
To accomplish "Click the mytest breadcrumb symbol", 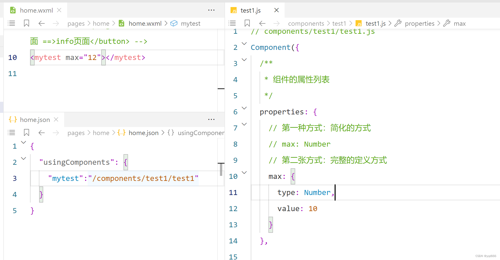I will pos(191,24).
